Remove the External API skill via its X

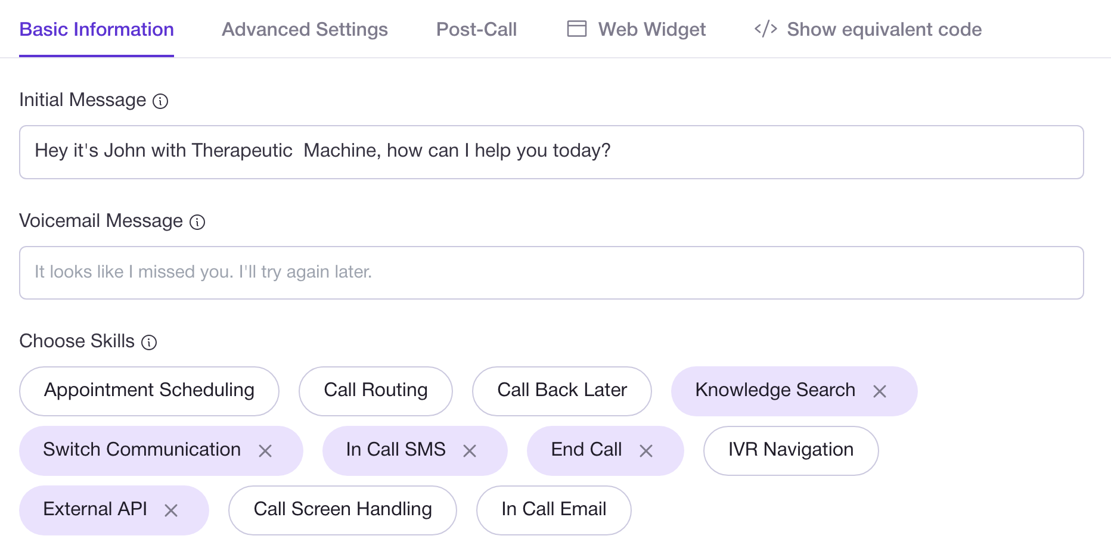click(x=172, y=510)
